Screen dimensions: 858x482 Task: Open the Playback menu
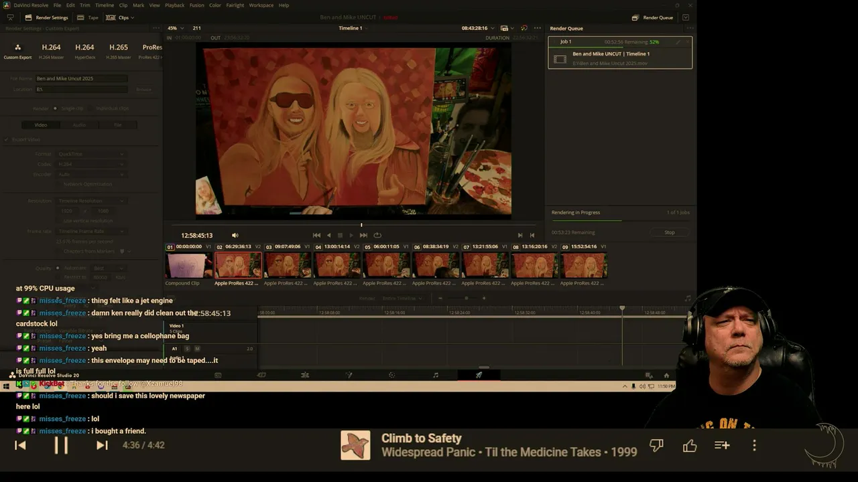[174, 5]
